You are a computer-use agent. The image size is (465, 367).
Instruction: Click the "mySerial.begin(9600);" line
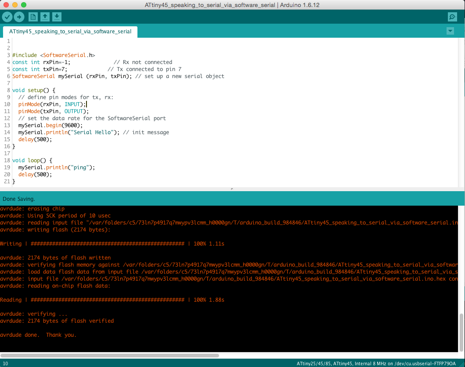[x=50, y=125]
